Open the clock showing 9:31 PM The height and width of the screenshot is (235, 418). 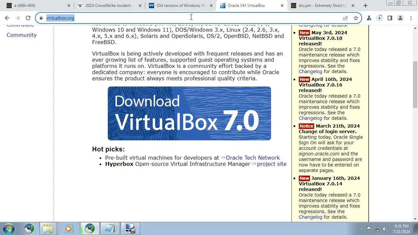[x=402, y=229]
